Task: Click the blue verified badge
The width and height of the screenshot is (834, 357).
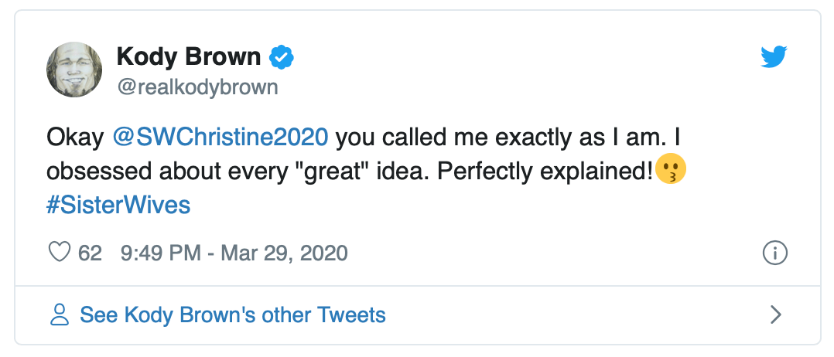Action: click(x=281, y=56)
